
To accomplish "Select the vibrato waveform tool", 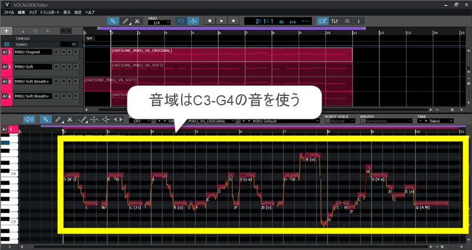I will pos(94,119).
